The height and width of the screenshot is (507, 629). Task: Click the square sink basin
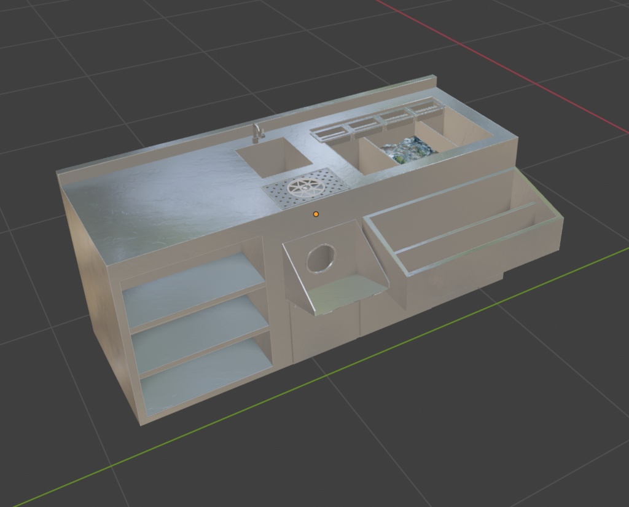(273, 157)
